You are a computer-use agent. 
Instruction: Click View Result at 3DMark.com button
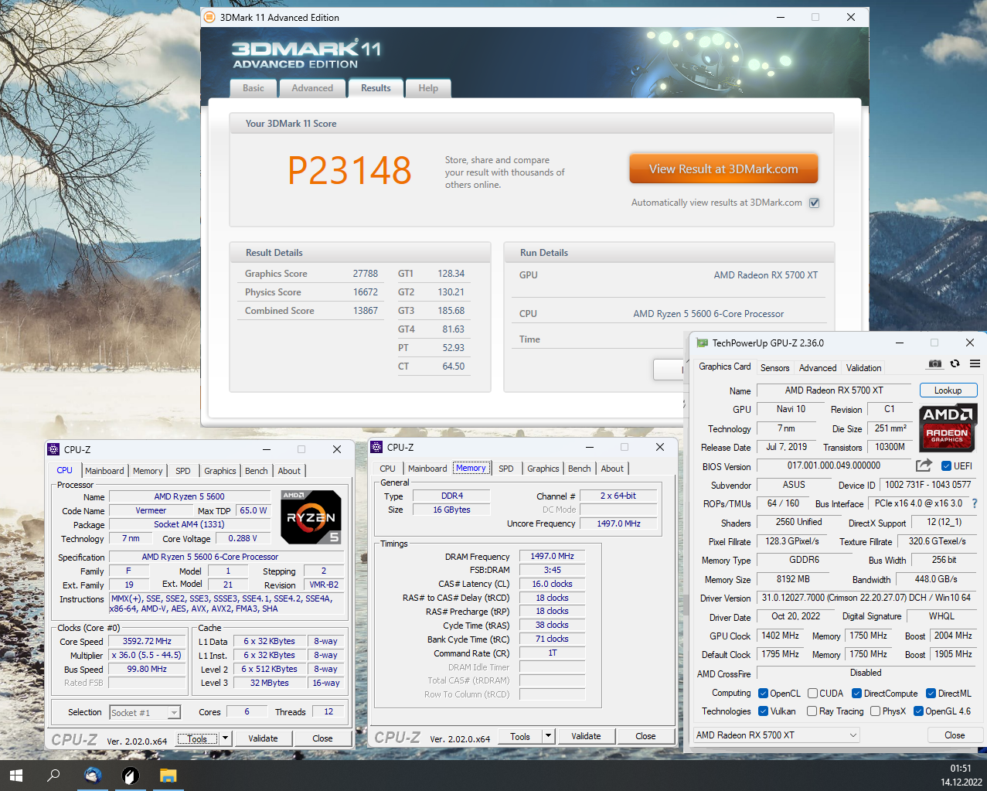coord(723,169)
